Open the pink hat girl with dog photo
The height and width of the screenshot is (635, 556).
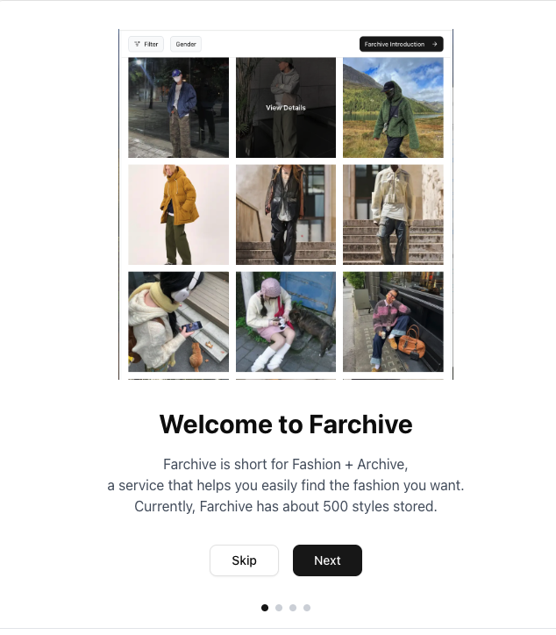click(286, 322)
